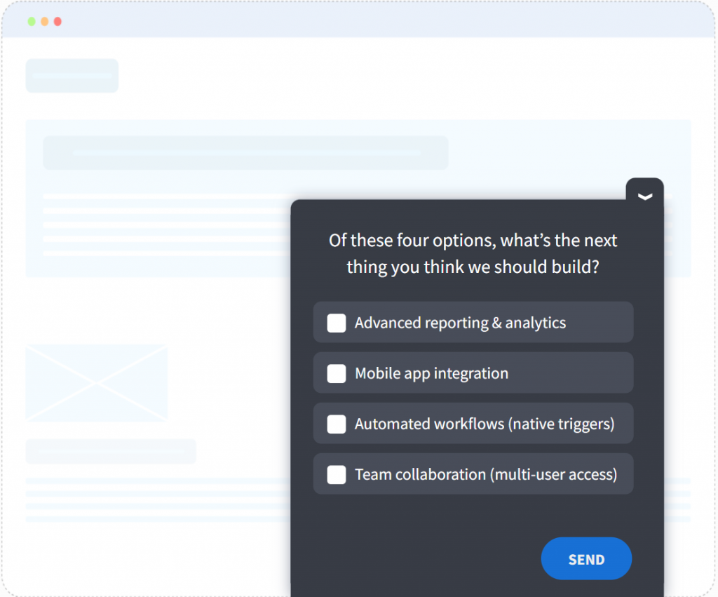Click the headline placeholder bar in the banner
This screenshot has width=718, height=597.
tap(245, 152)
